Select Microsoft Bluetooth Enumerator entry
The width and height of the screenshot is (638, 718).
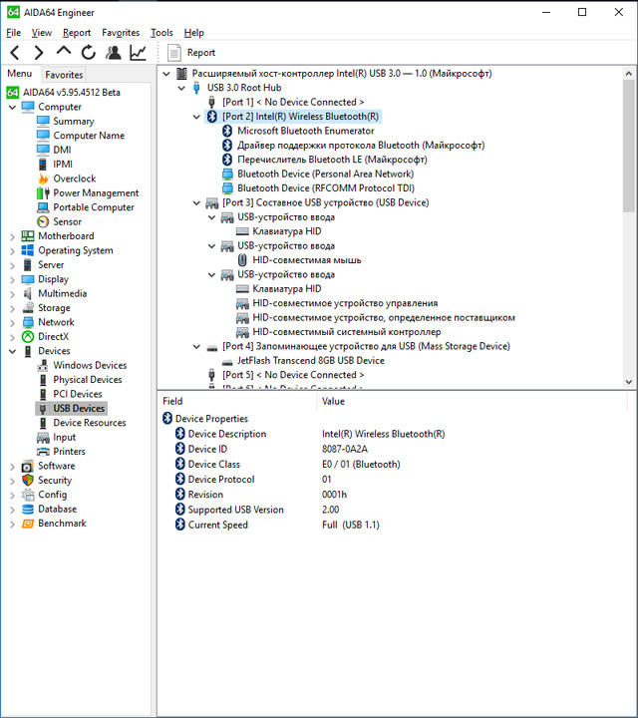[x=306, y=131]
